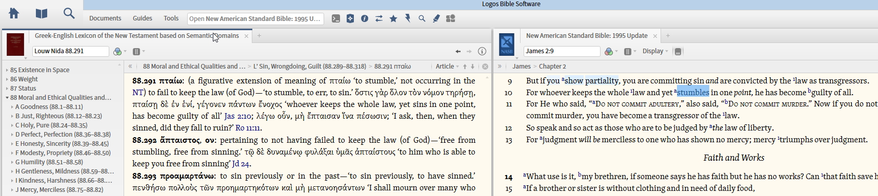Expand the 87 Status tree item

tap(7, 89)
